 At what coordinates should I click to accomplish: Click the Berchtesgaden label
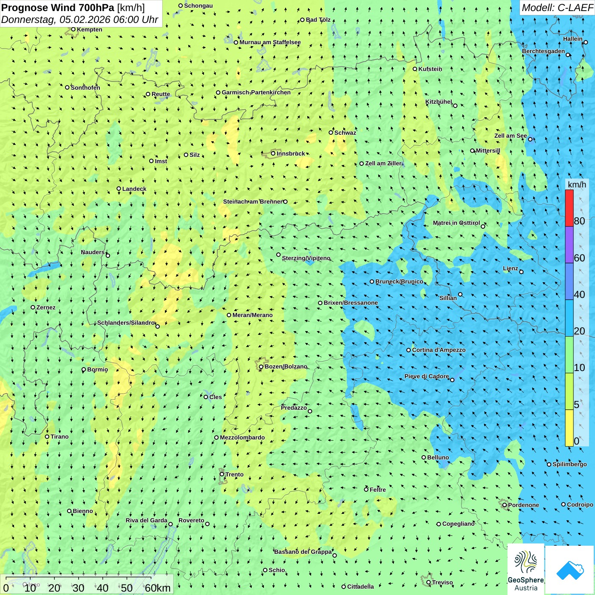pos(544,51)
